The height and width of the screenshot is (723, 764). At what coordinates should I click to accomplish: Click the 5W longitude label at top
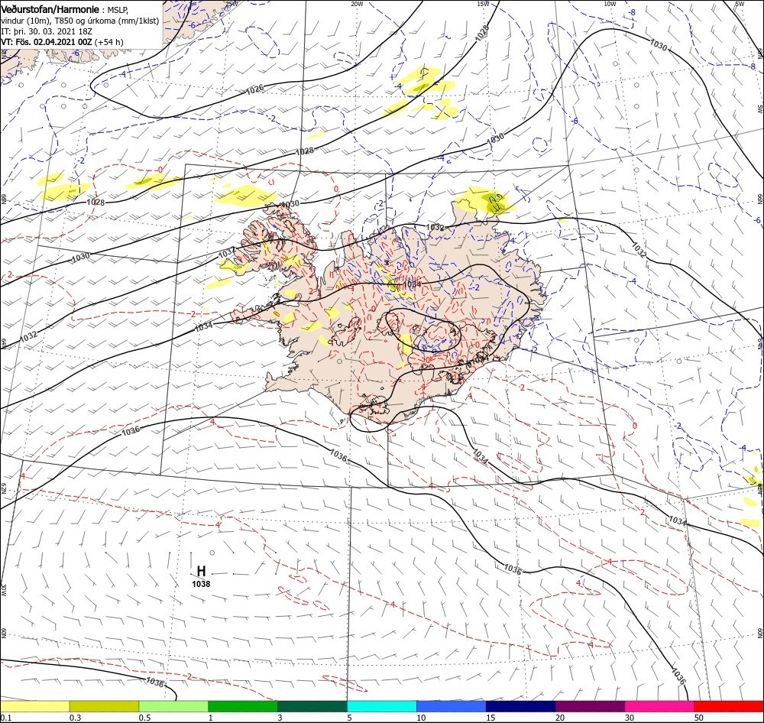[x=740, y=4]
